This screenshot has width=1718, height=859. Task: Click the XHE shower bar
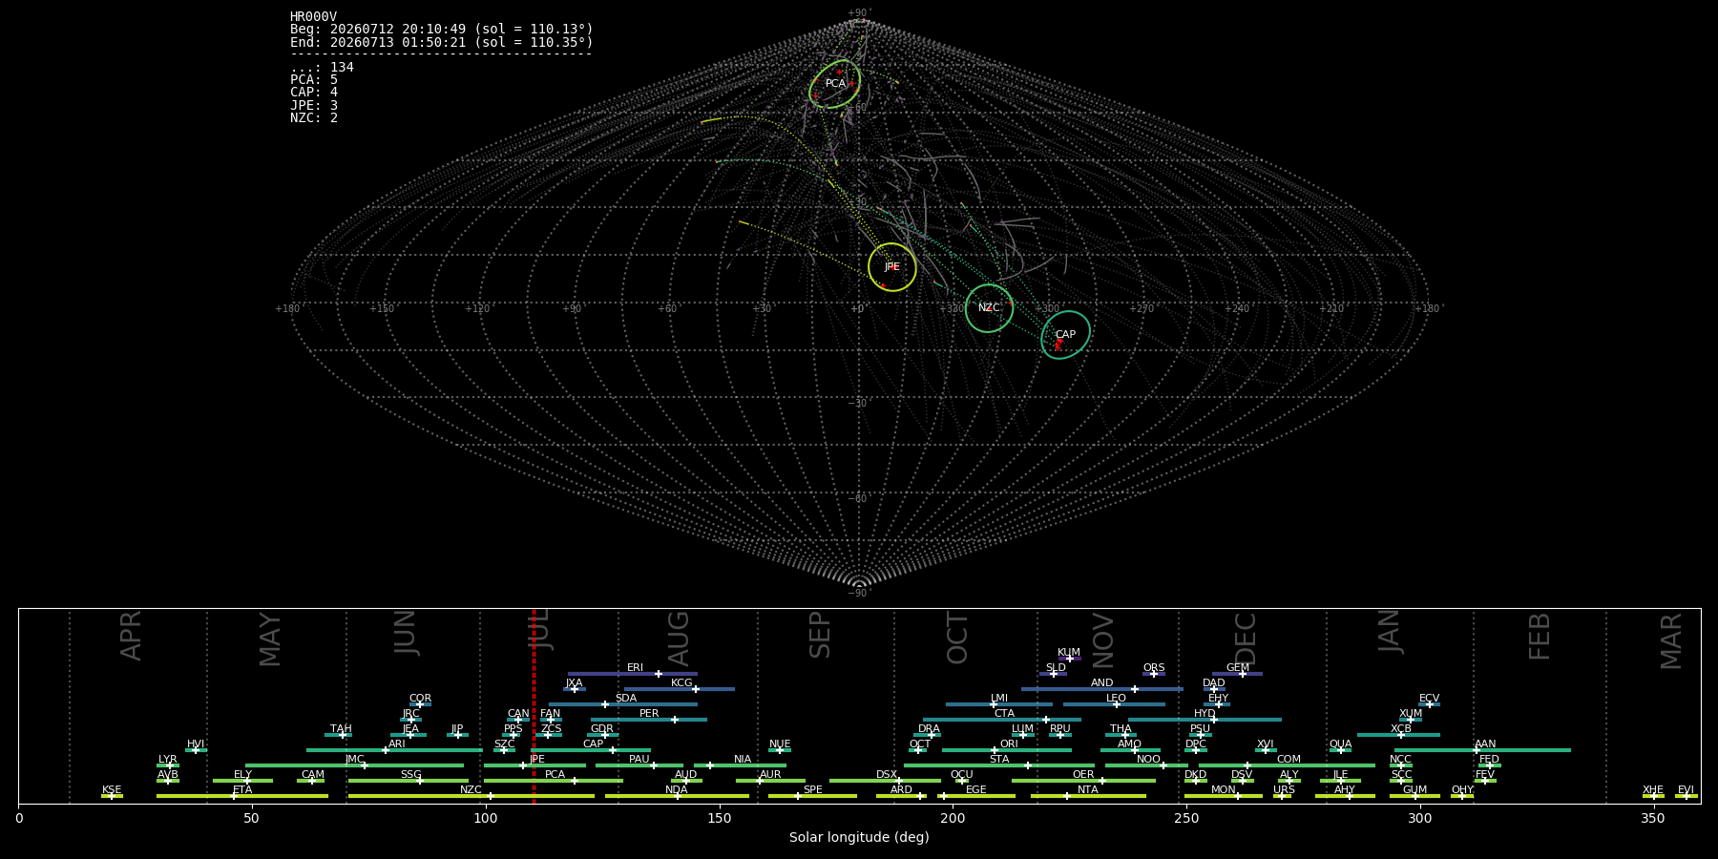tap(1653, 796)
